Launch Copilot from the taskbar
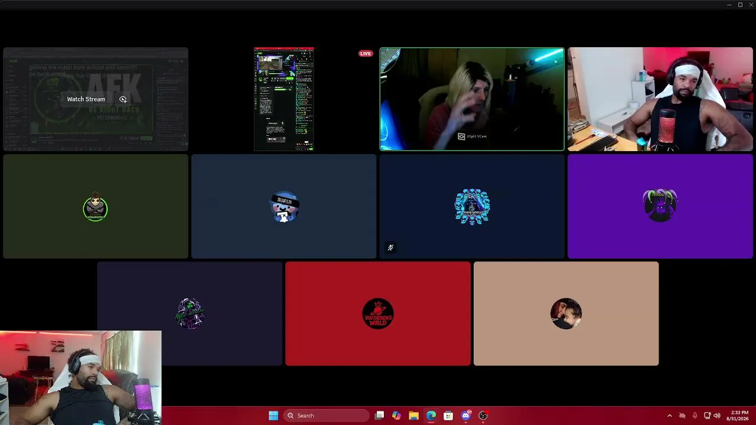 (396, 416)
